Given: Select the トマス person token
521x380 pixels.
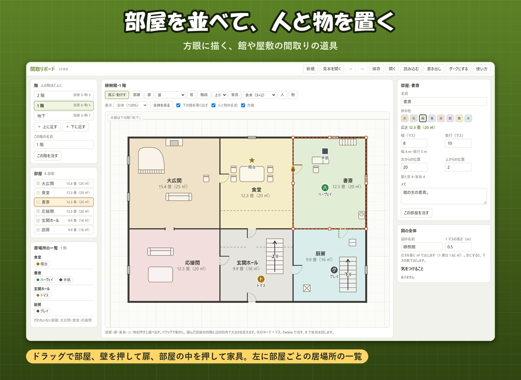Looking at the screenshot, I should coord(260,279).
